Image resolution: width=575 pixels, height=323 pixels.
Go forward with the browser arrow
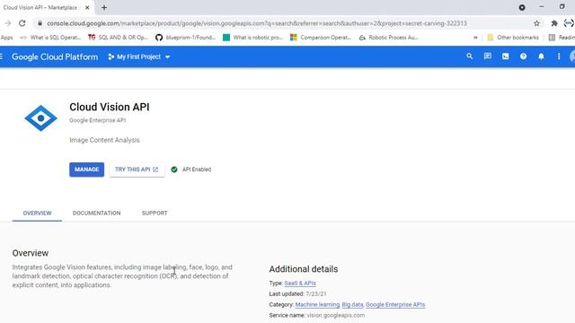(x=8, y=23)
